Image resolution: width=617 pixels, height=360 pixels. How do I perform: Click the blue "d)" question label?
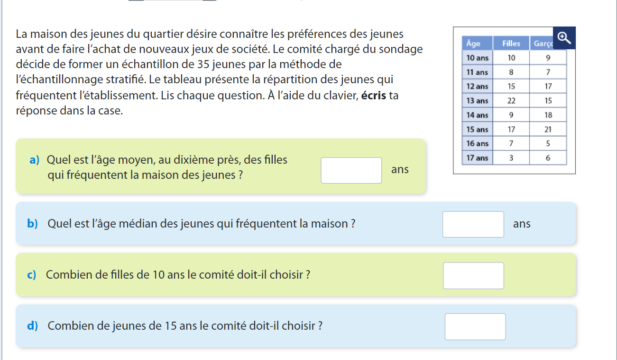coord(32,325)
